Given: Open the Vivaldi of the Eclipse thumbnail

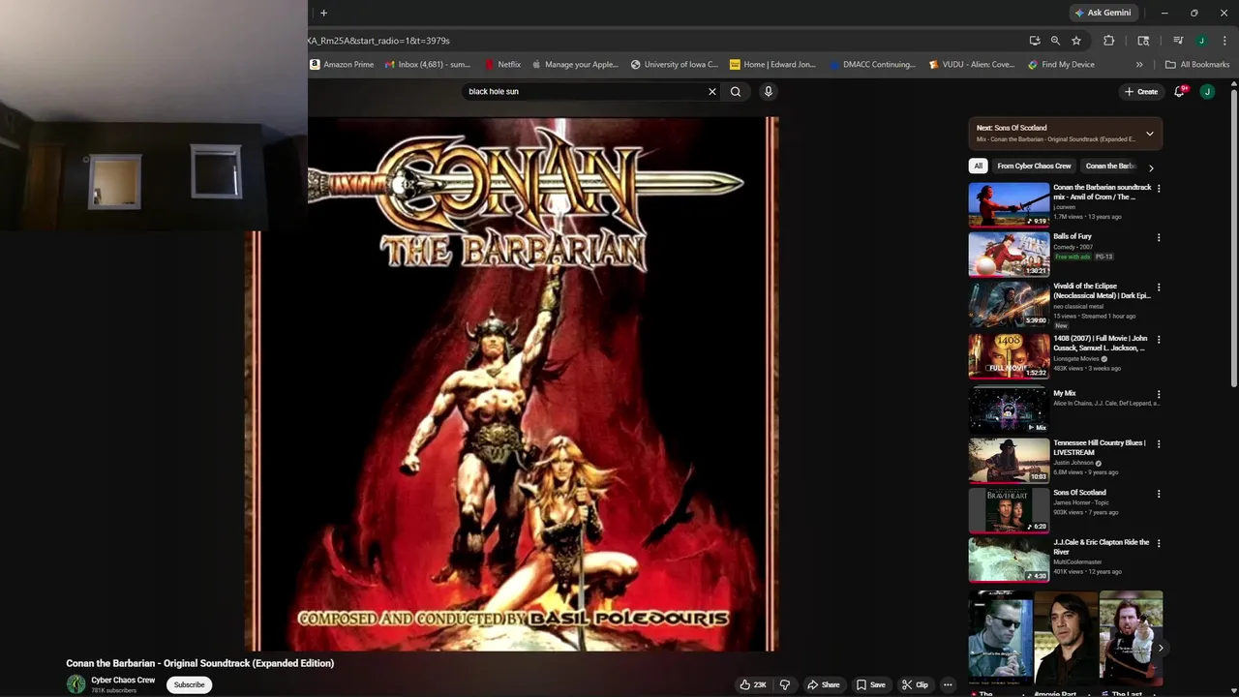Looking at the screenshot, I should (1009, 304).
